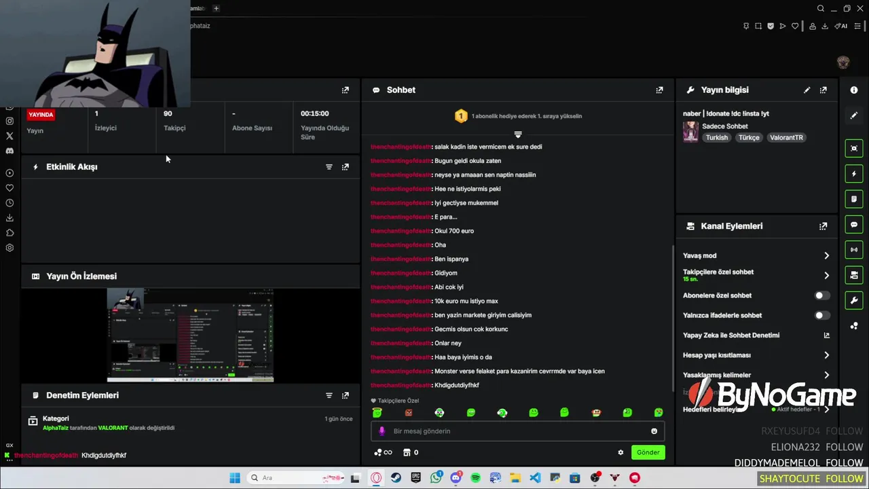Open the Extensions cube icon in the sidebar
This screenshot has width=869, height=489.
[10, 233]
